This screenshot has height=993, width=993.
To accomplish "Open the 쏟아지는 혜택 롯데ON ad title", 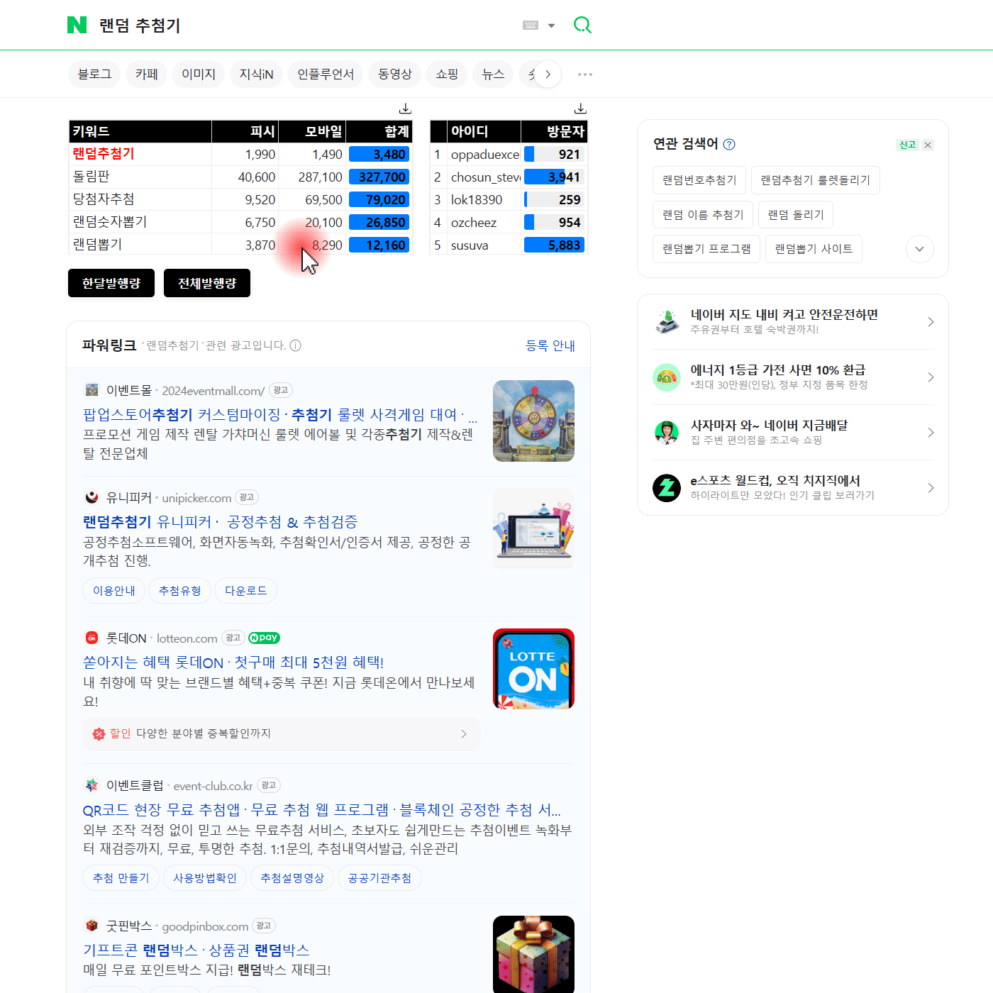I will pos(233,662).
